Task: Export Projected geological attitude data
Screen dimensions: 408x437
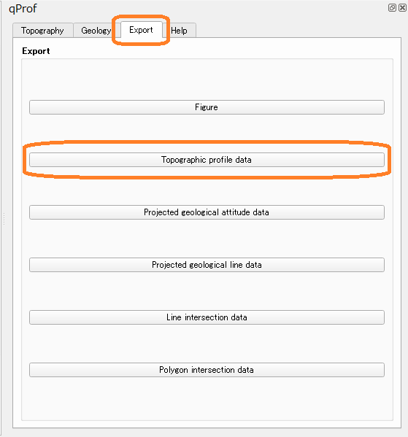Action: (207, 212)
